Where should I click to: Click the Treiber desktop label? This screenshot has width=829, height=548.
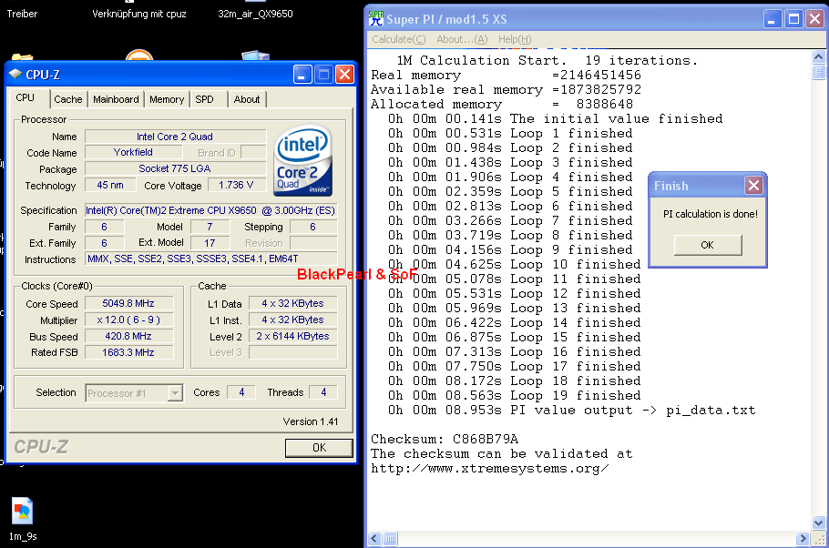point(22,14)
